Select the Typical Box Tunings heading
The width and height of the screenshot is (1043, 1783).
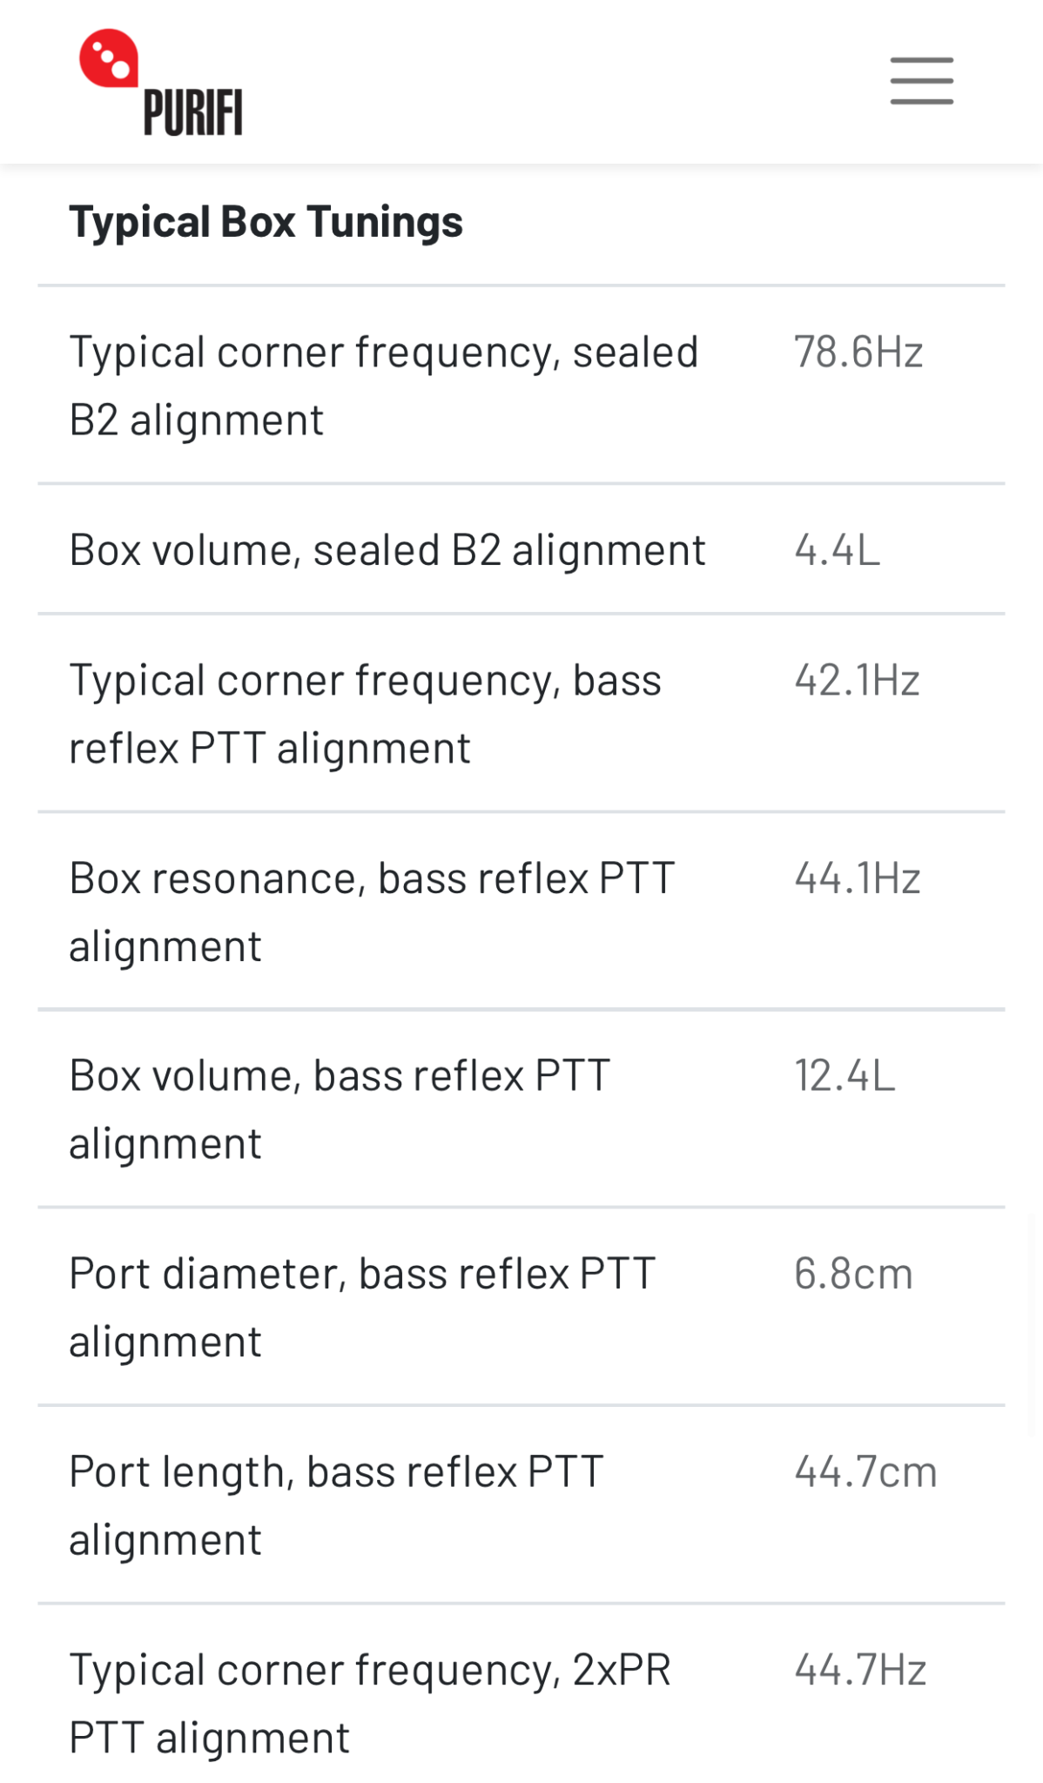point(266,221)
